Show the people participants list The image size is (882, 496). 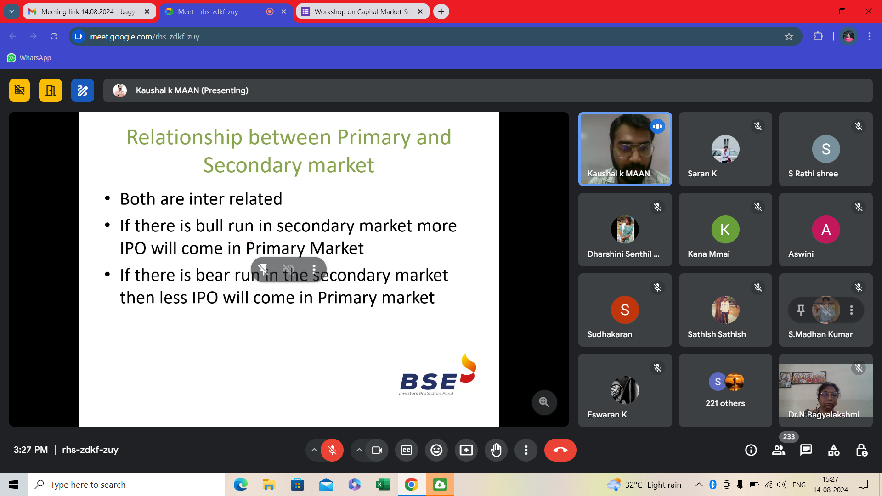(779, 450)
